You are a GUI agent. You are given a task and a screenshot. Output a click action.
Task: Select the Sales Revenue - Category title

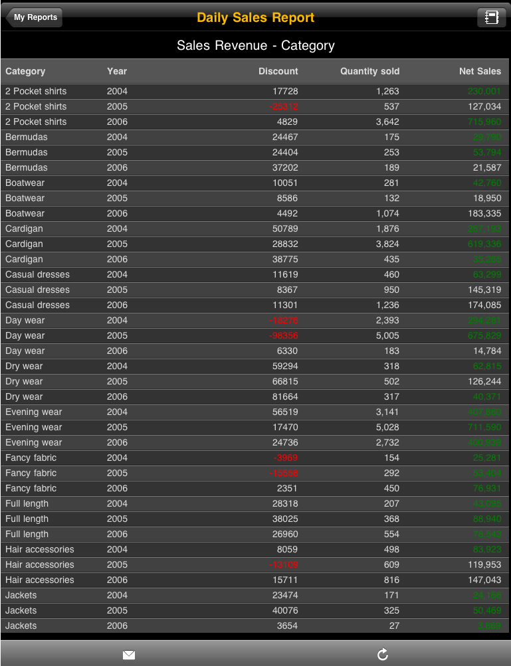[255, 46]
